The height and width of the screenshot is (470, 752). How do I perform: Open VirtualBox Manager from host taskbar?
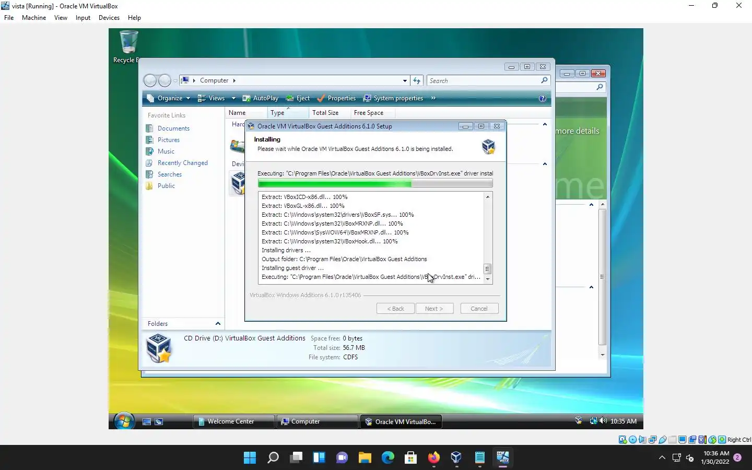[456, 458]
